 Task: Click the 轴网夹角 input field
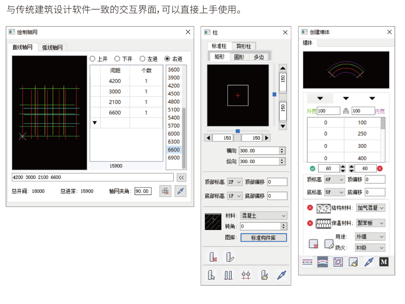tap(143, 191)
